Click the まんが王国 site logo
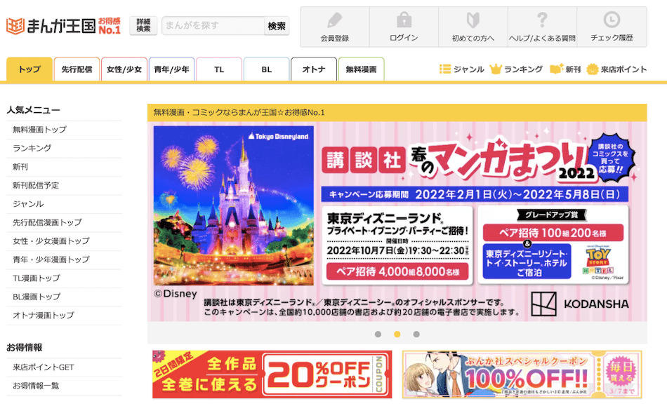Viewport: 667px width, 406px height. 64,26
